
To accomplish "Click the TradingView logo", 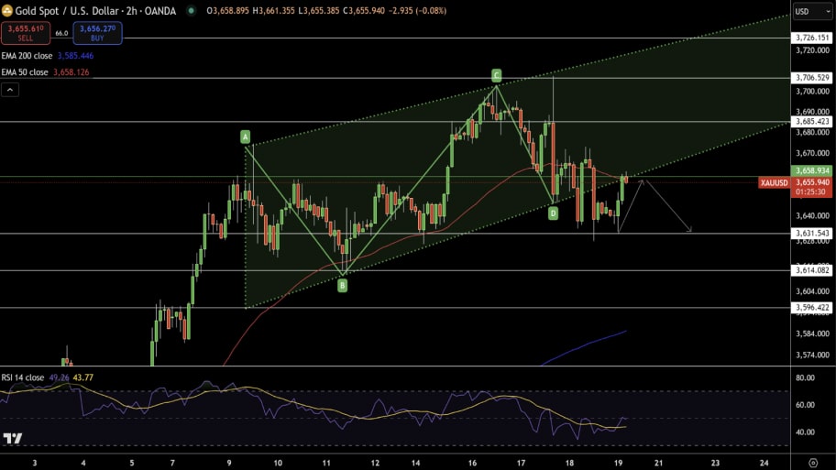I will [x=12, y=439].
